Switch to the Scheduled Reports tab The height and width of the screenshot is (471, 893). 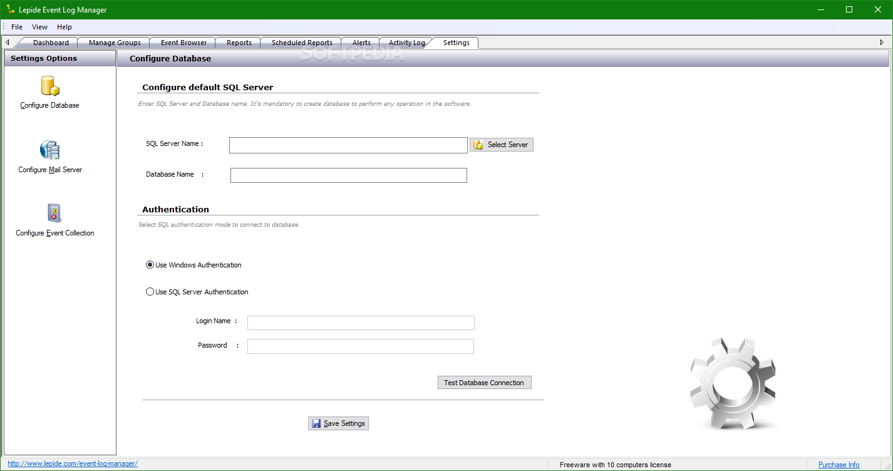(x=302, y=43)
